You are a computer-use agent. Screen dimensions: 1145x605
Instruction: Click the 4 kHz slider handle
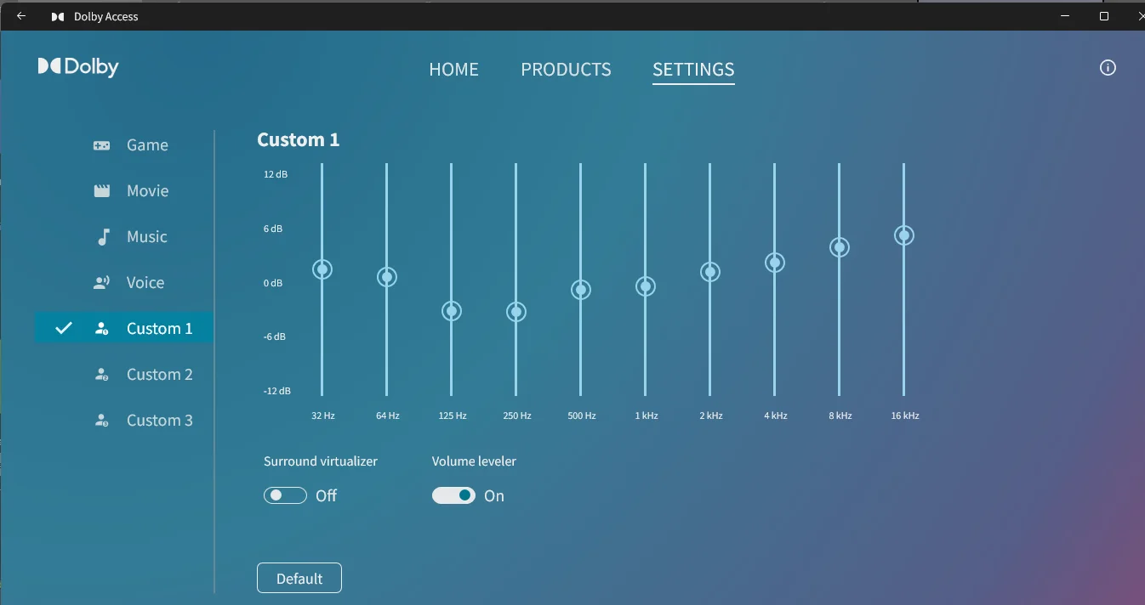[774, 263]
